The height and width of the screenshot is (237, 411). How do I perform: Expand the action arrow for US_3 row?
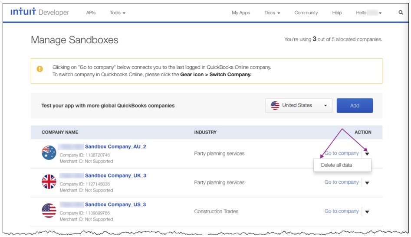tap(367, 212)
